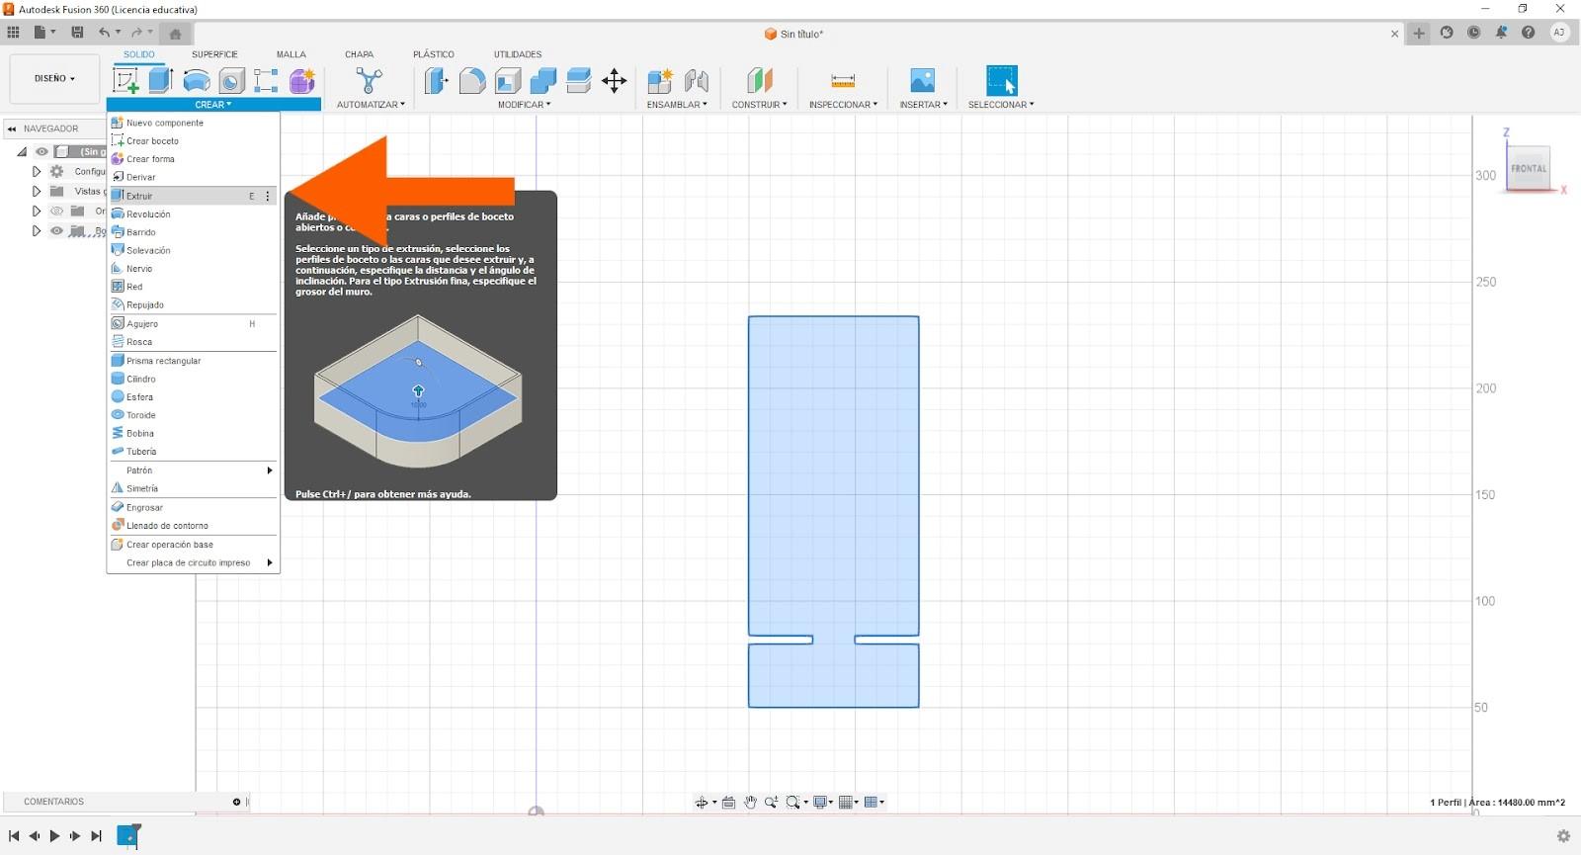Select Simetría menu entry
Screen dimensions: 1581x855
coord(193,488)
